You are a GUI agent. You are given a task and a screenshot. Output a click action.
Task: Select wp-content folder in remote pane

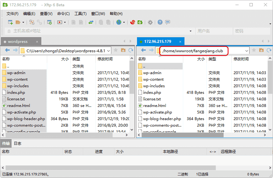click(153, 79)
